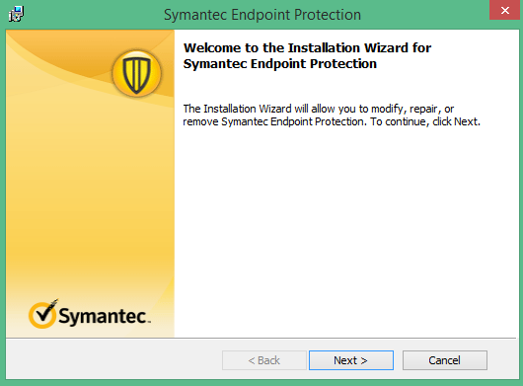The height and width of the screenshot is (386, 523).
Task: Click the 'Welcome to the Installation Wizard' heading
Action: tap(307, 55)
